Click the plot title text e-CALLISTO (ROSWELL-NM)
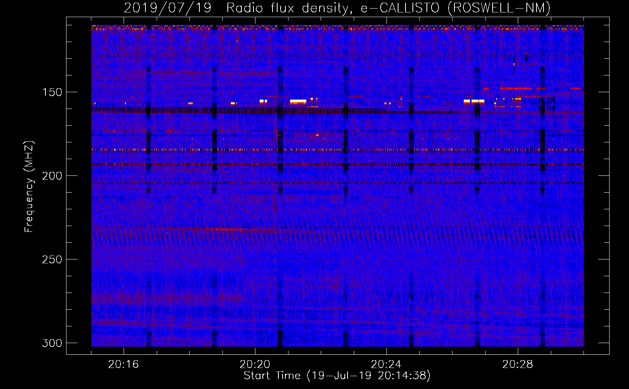The height and width of the screenshot is (389, 629). click(456, 8)
